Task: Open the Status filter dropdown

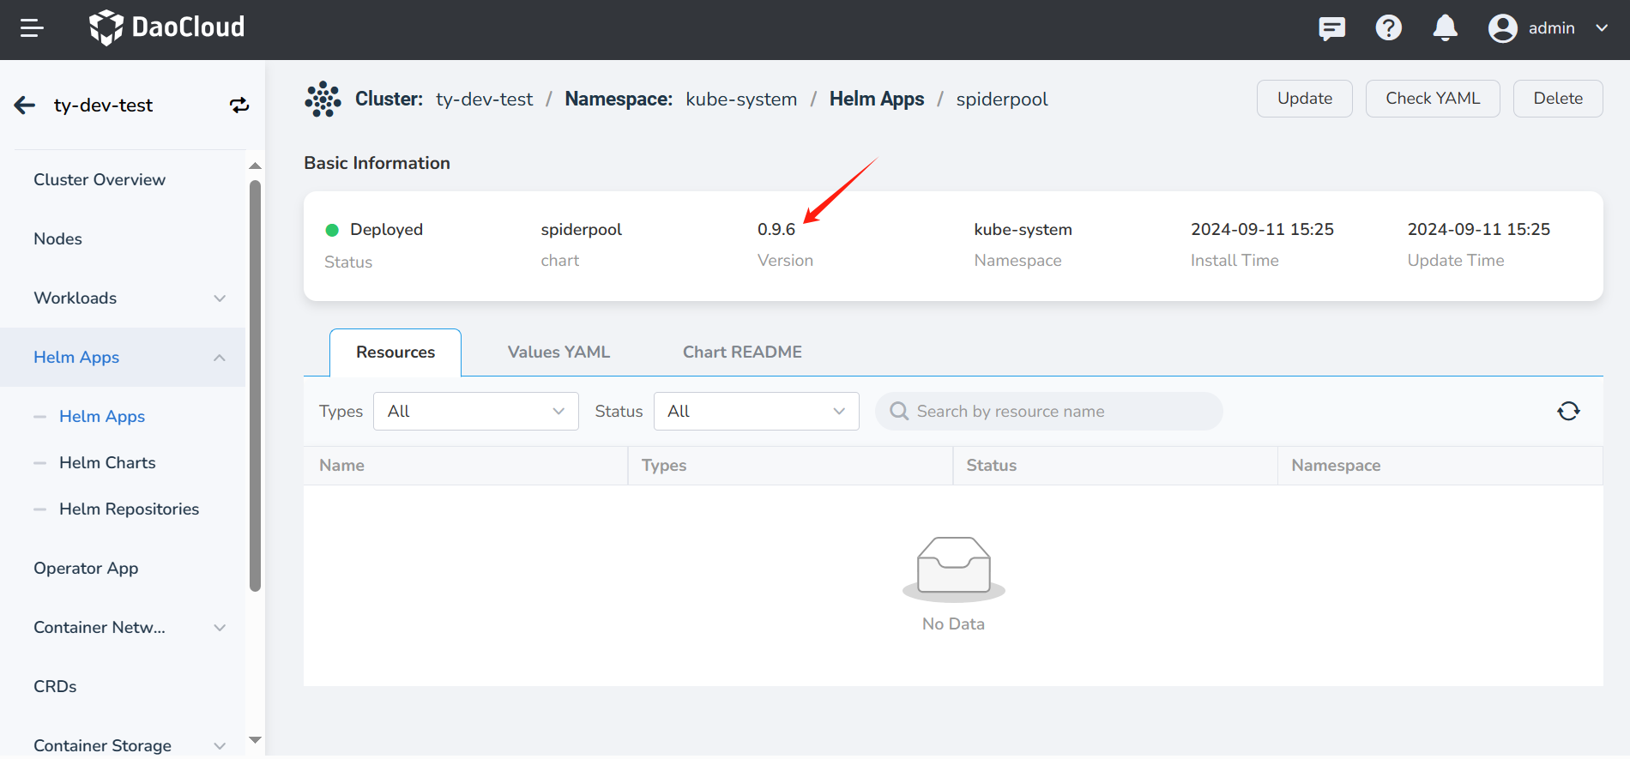Action: pyautogui.click(x=757, y=412)
